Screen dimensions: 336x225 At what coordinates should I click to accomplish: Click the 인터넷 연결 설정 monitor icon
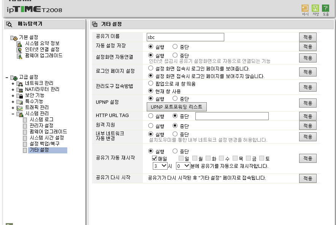(19, 50)
